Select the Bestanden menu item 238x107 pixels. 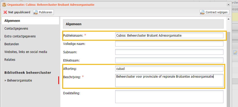coord(12,44)
